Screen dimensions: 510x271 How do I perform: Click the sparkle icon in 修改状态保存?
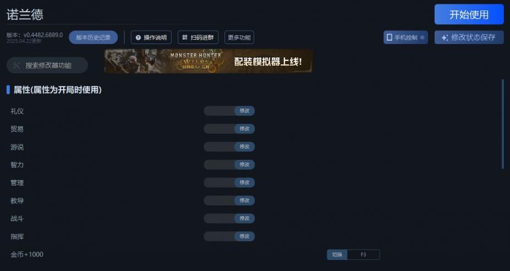(445, 38)
